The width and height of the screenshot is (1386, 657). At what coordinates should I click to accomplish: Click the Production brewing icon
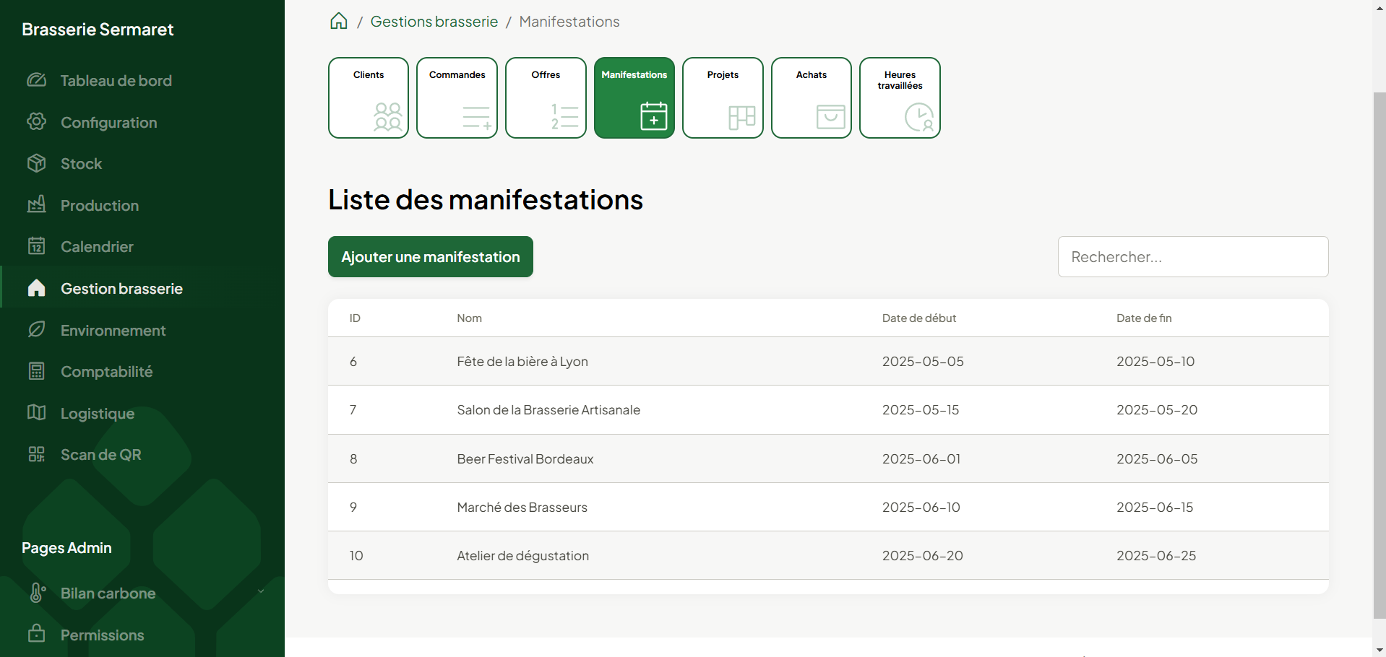pos(36,204)
